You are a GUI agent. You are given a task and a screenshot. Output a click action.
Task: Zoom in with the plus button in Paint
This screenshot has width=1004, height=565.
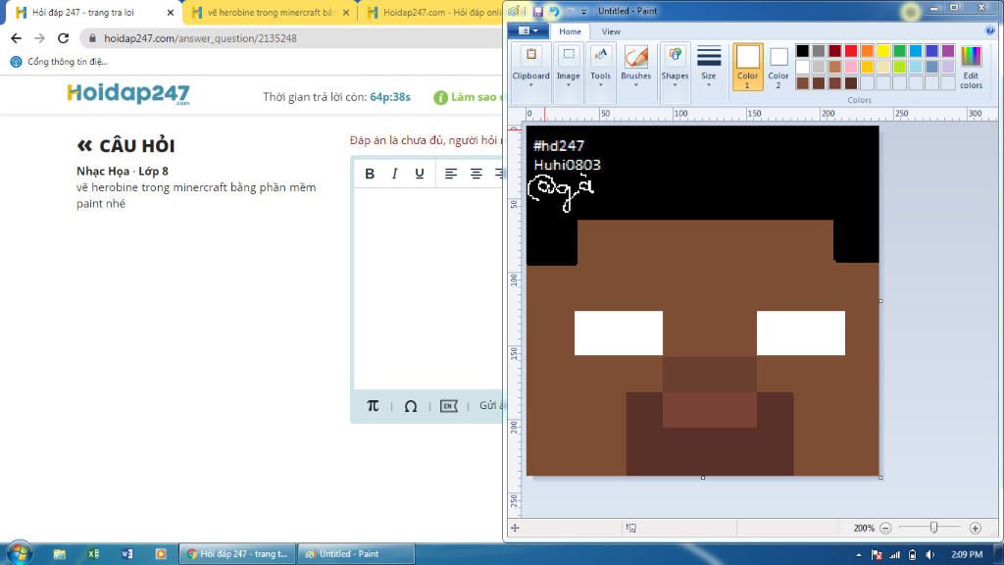tap(976, 528)
